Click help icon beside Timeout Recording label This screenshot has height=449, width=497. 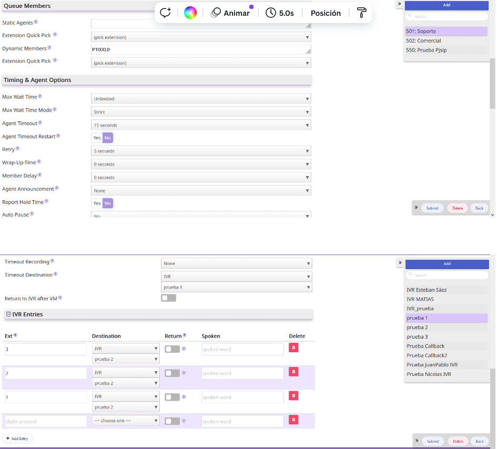[x=52, y=261]
